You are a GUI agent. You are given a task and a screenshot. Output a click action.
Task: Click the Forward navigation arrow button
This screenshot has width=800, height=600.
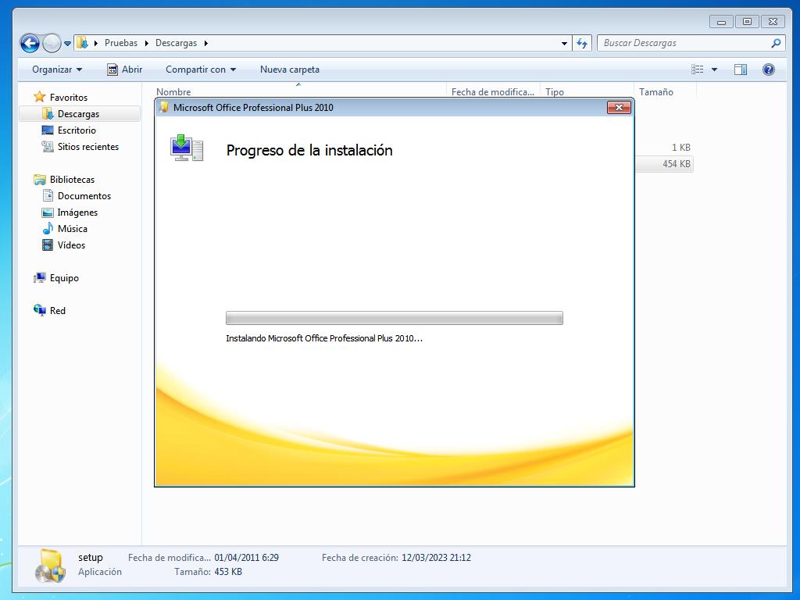pyautogui.click(x=52, y=44)
